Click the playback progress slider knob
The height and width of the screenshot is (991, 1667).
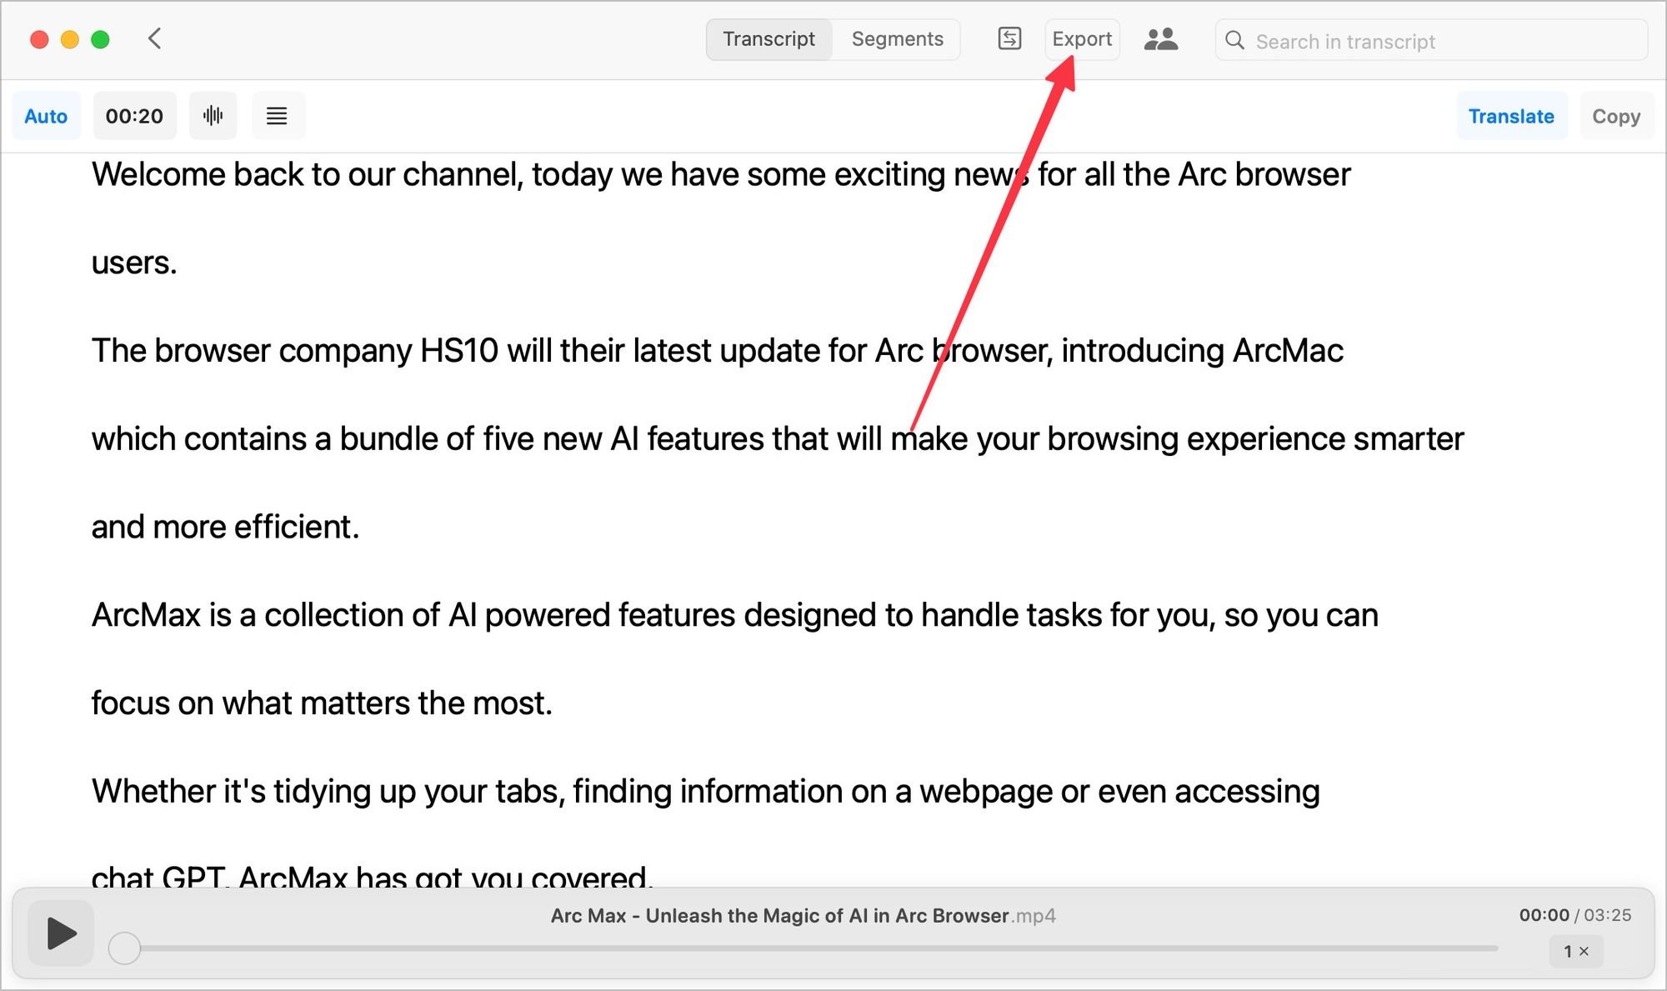(x=124, y=948)
